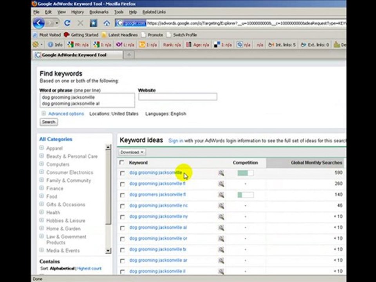Tick the select-all checkbox beside Keyword header

122,162
